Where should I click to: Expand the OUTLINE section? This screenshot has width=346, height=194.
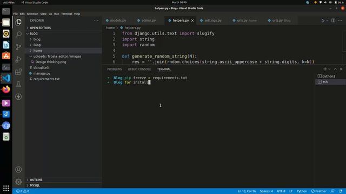tap(64, 179)
